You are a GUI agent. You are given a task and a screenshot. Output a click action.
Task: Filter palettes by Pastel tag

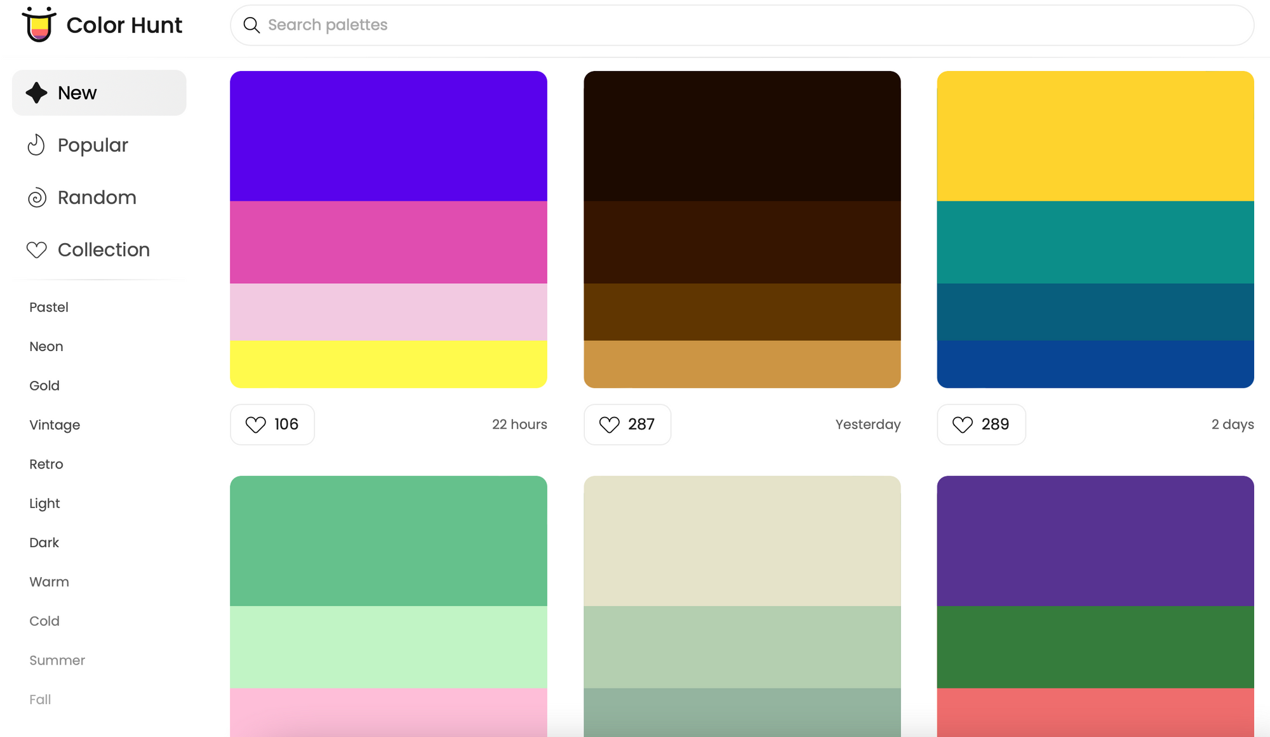49,307
